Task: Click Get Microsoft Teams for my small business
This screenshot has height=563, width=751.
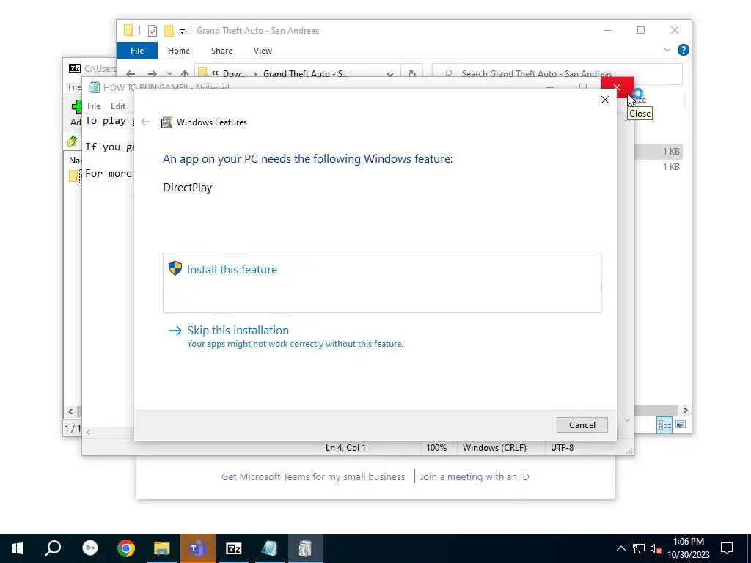Action: pos(313,476)
